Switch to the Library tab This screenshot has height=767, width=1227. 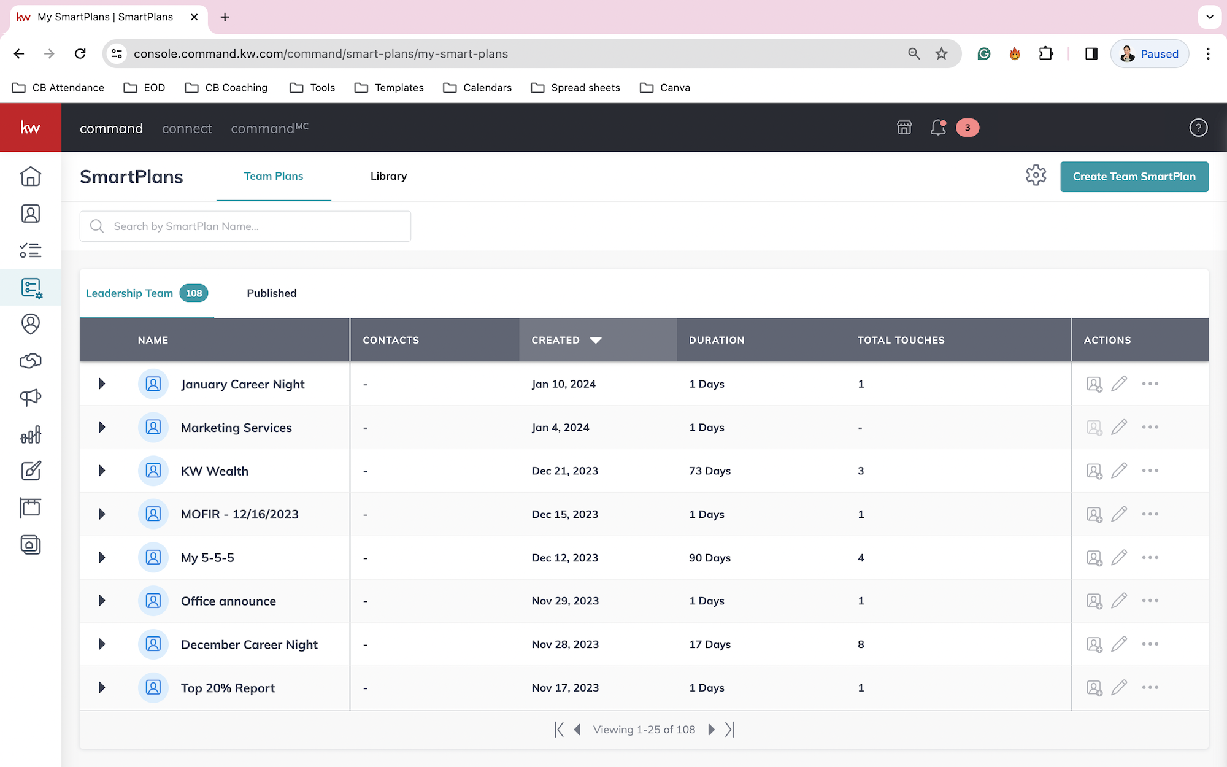click(x=388, y=176)
